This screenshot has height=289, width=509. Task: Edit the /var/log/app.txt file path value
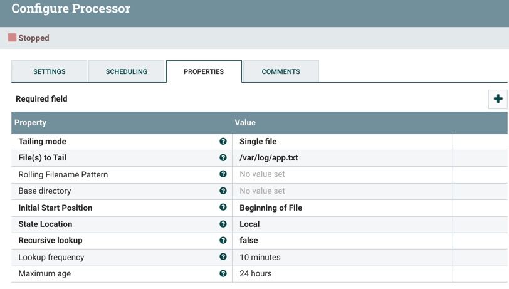click(268, 158)
